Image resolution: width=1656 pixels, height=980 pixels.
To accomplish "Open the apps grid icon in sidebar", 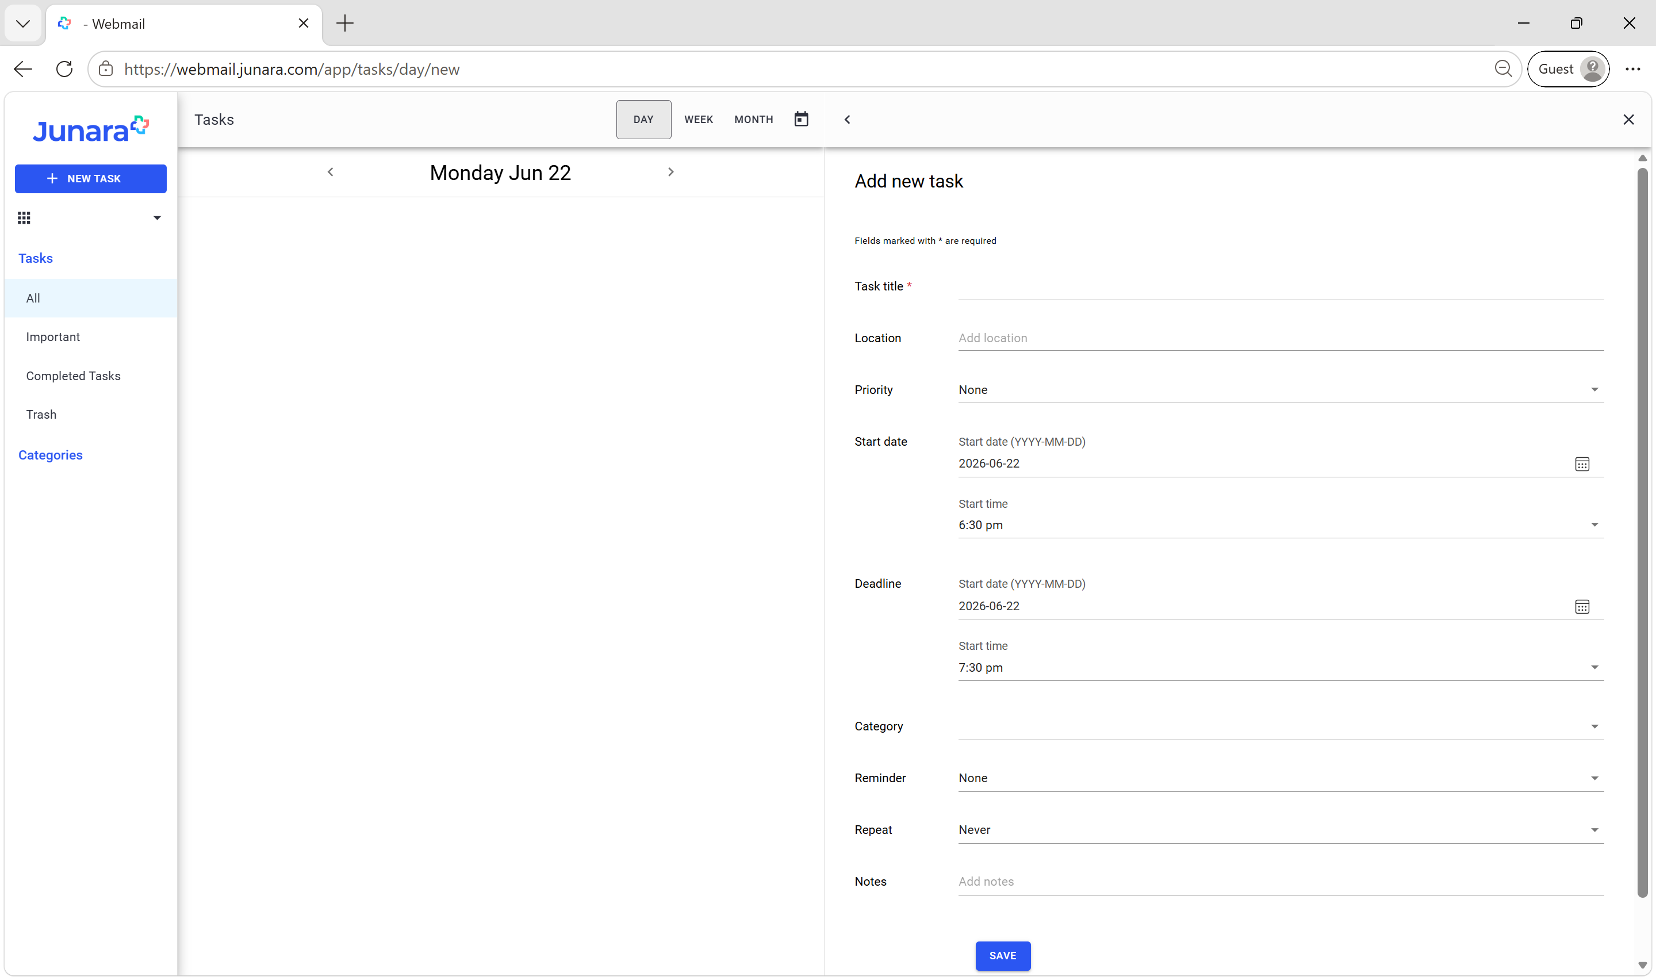I will [x=24, y=218].
